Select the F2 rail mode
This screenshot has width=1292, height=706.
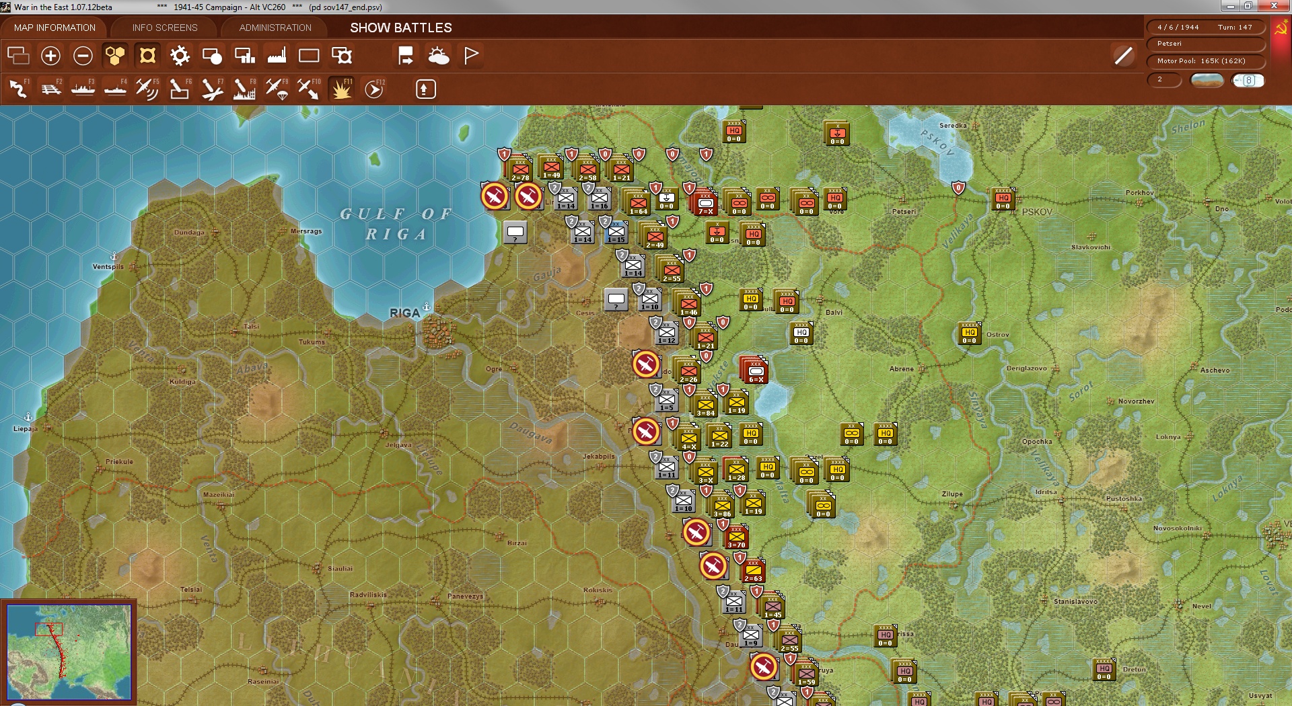coord(50,89)
